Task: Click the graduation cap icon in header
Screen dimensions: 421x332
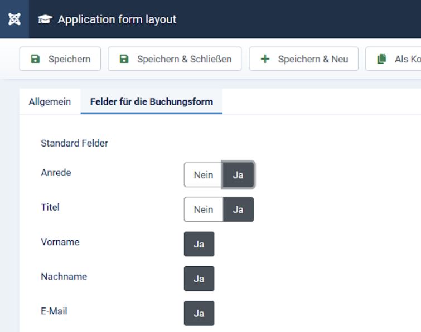Action: click(x=45, y=19)
